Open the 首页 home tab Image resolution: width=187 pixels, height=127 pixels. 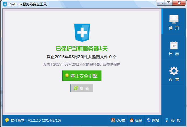tap(174, 22)
